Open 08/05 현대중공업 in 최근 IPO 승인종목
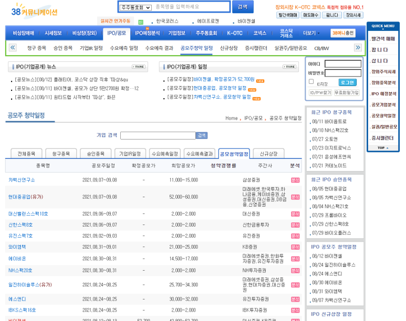Image resolution: width=406 pixels, height=321 pixels. (x=329, y=189)
